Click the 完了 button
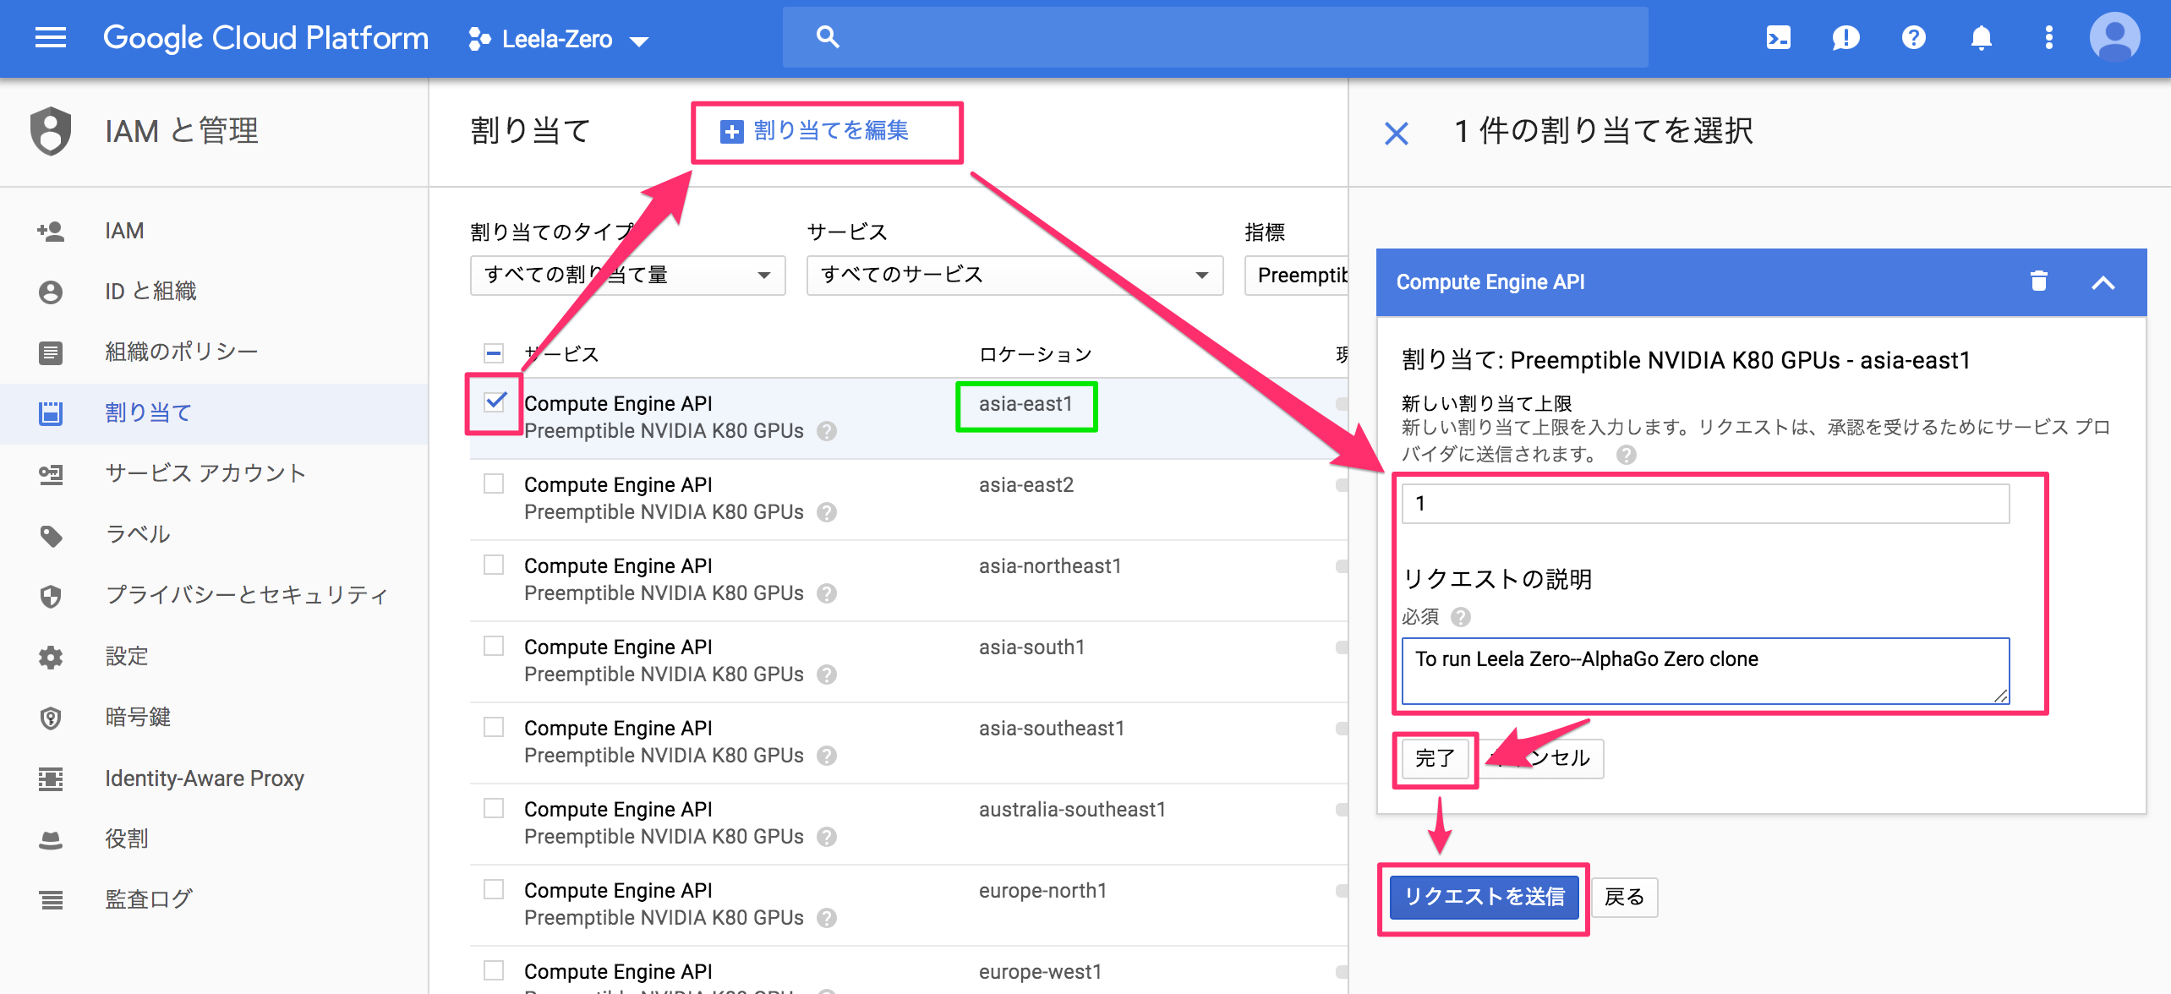The height and width of the screenshot is (994, 2171). point(1435,758)
